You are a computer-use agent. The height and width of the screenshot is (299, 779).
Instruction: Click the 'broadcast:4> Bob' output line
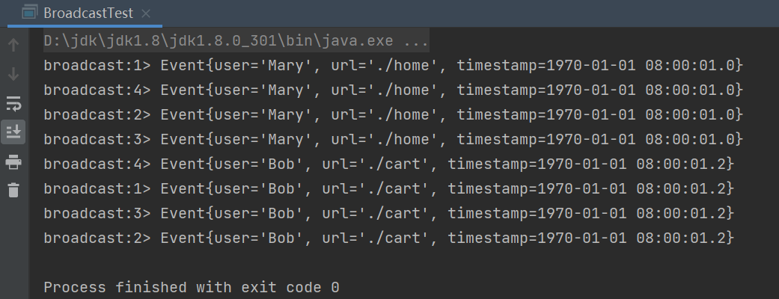389,164
